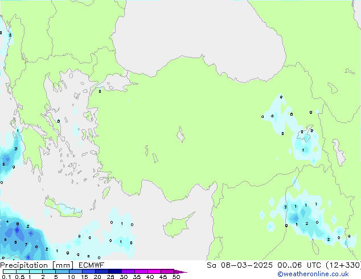Select the 35–40 mm violet legend swatch
The image size is (361, 279).
pyautogui.click(x=141, y=272)
